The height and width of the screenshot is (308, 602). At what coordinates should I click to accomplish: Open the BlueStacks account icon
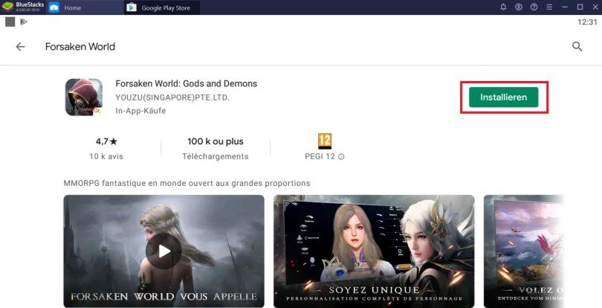pos(519,7)
